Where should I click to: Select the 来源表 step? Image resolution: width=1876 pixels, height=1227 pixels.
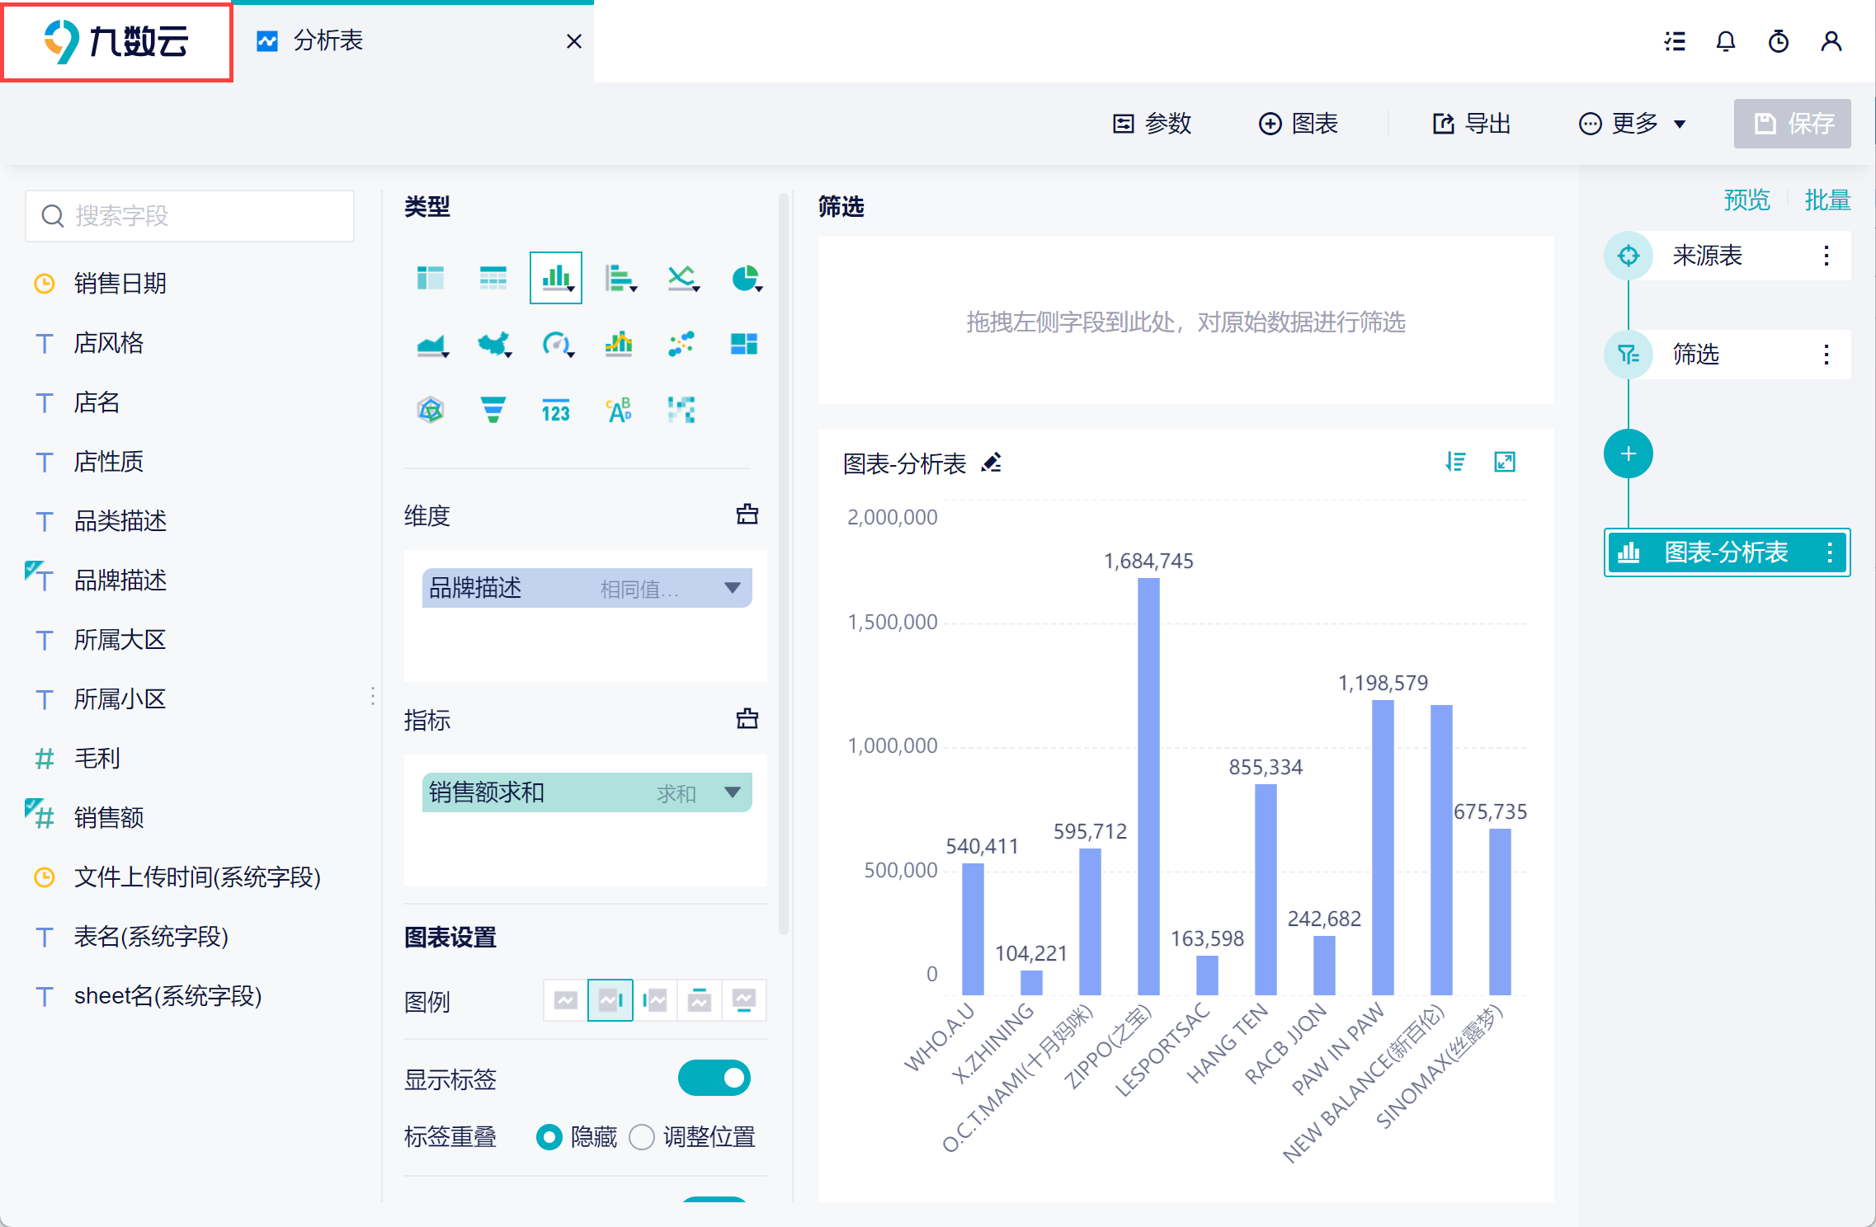pyautogui.click(x=1728, y=256)
